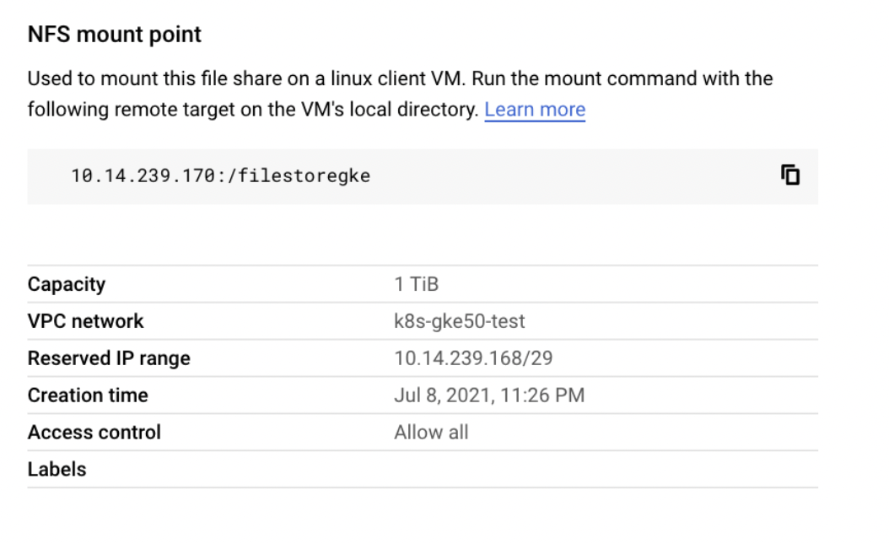Select the Allow all access value
The height and width of the screenshot is (543, 889).
click(x=431, y=433)
